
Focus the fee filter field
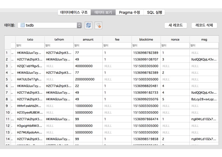pyautogui.click(x=117, y=45)
